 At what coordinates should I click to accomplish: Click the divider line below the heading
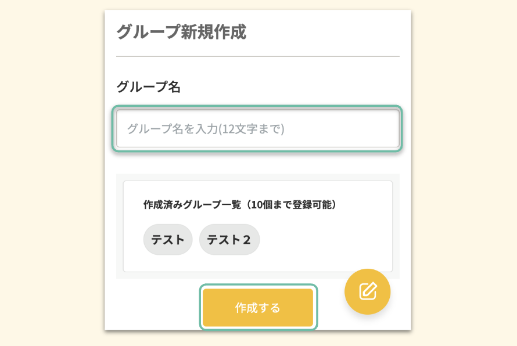point(258,56)
